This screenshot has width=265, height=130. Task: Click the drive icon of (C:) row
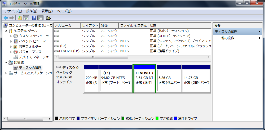tap(57, 46)
